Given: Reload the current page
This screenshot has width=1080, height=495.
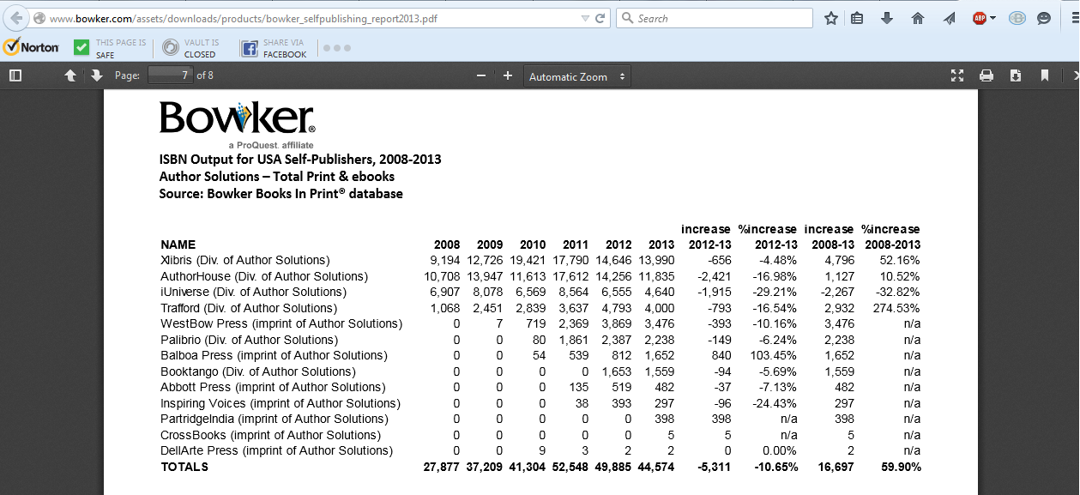Looking at the screenshot, I should 600,18.
